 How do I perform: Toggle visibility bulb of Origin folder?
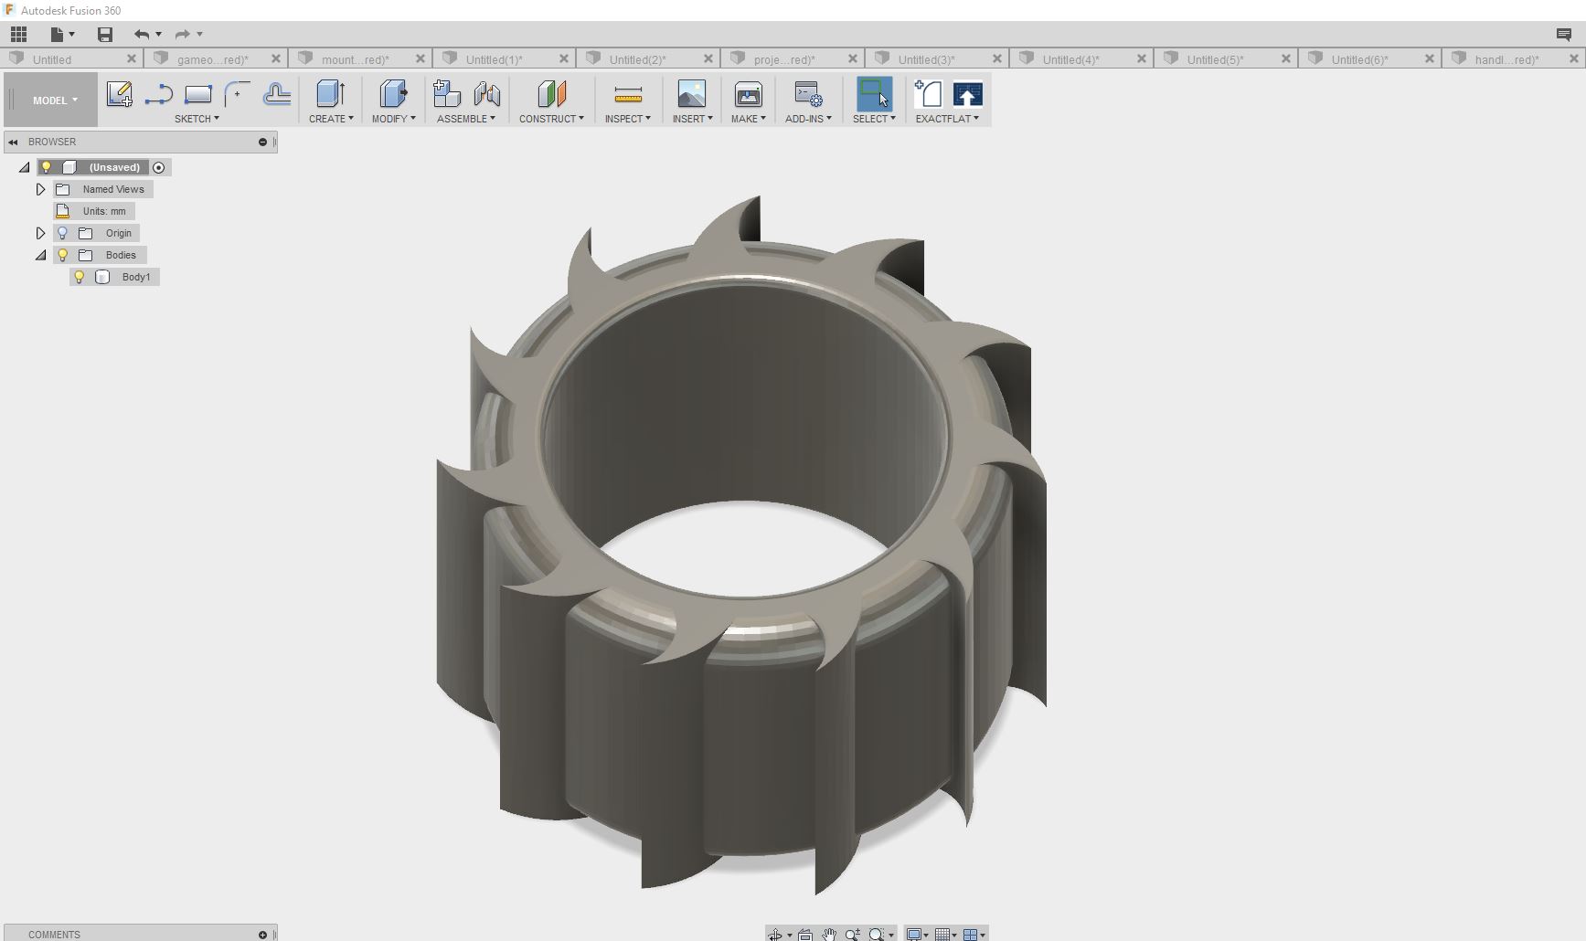click(63, 233)
